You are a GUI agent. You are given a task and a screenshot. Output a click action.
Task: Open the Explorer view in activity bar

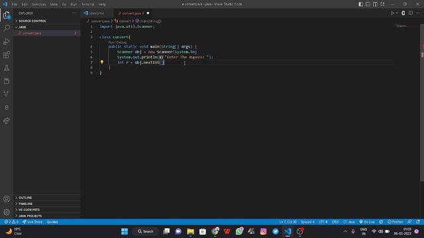(7, 15)
